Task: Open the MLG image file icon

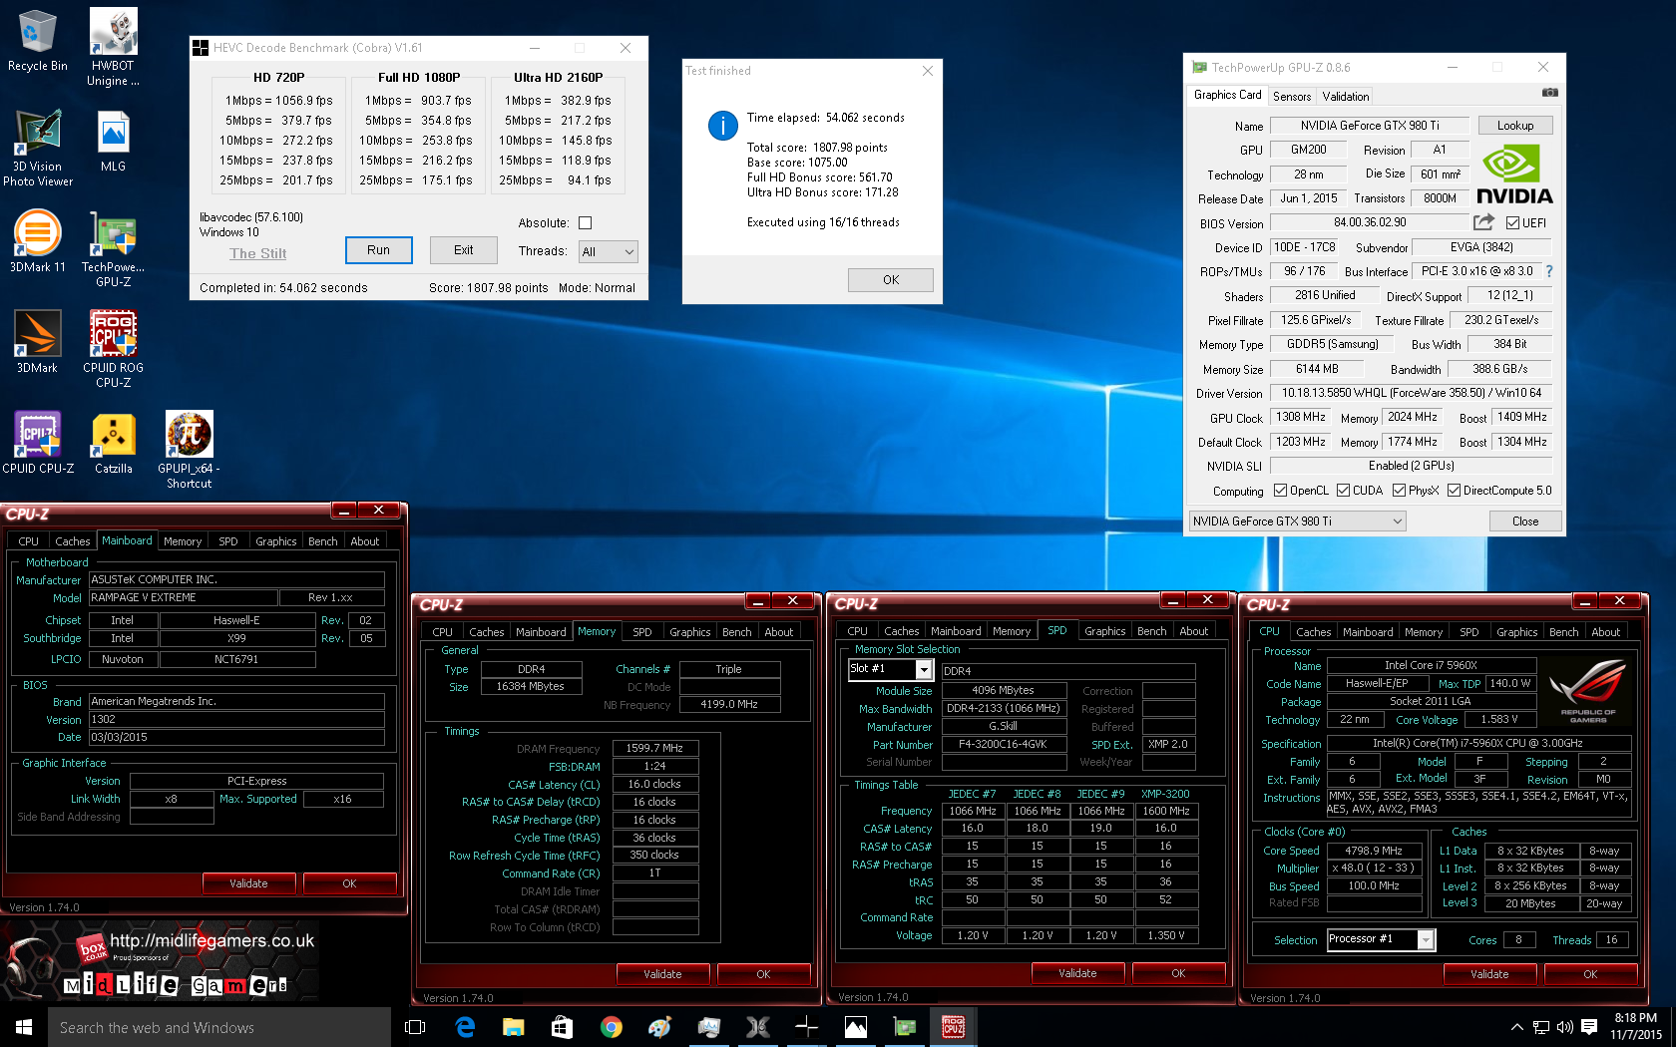Action: click(113, 142)
